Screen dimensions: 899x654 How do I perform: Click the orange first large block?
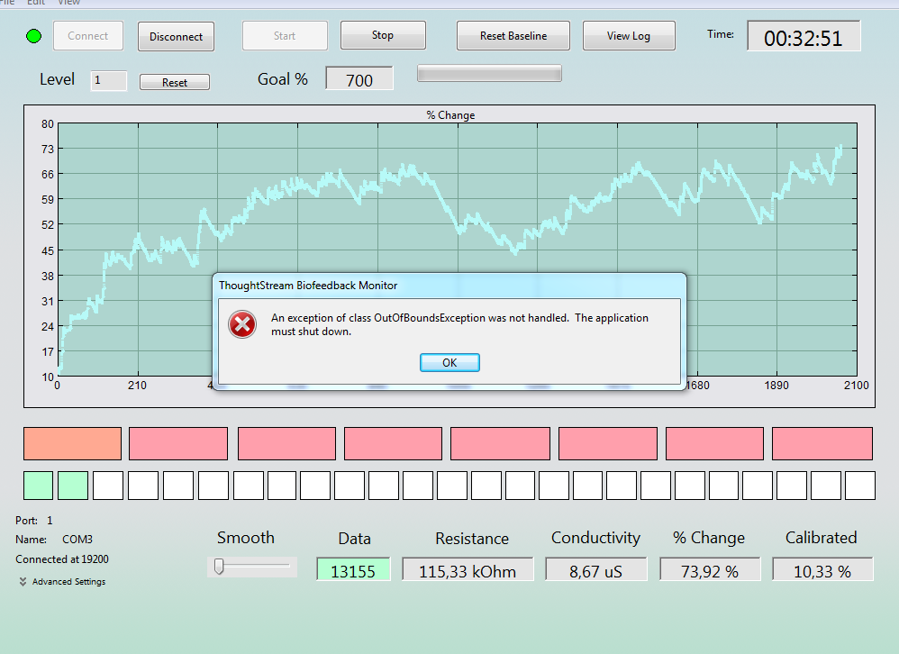[x=72, y=443]
